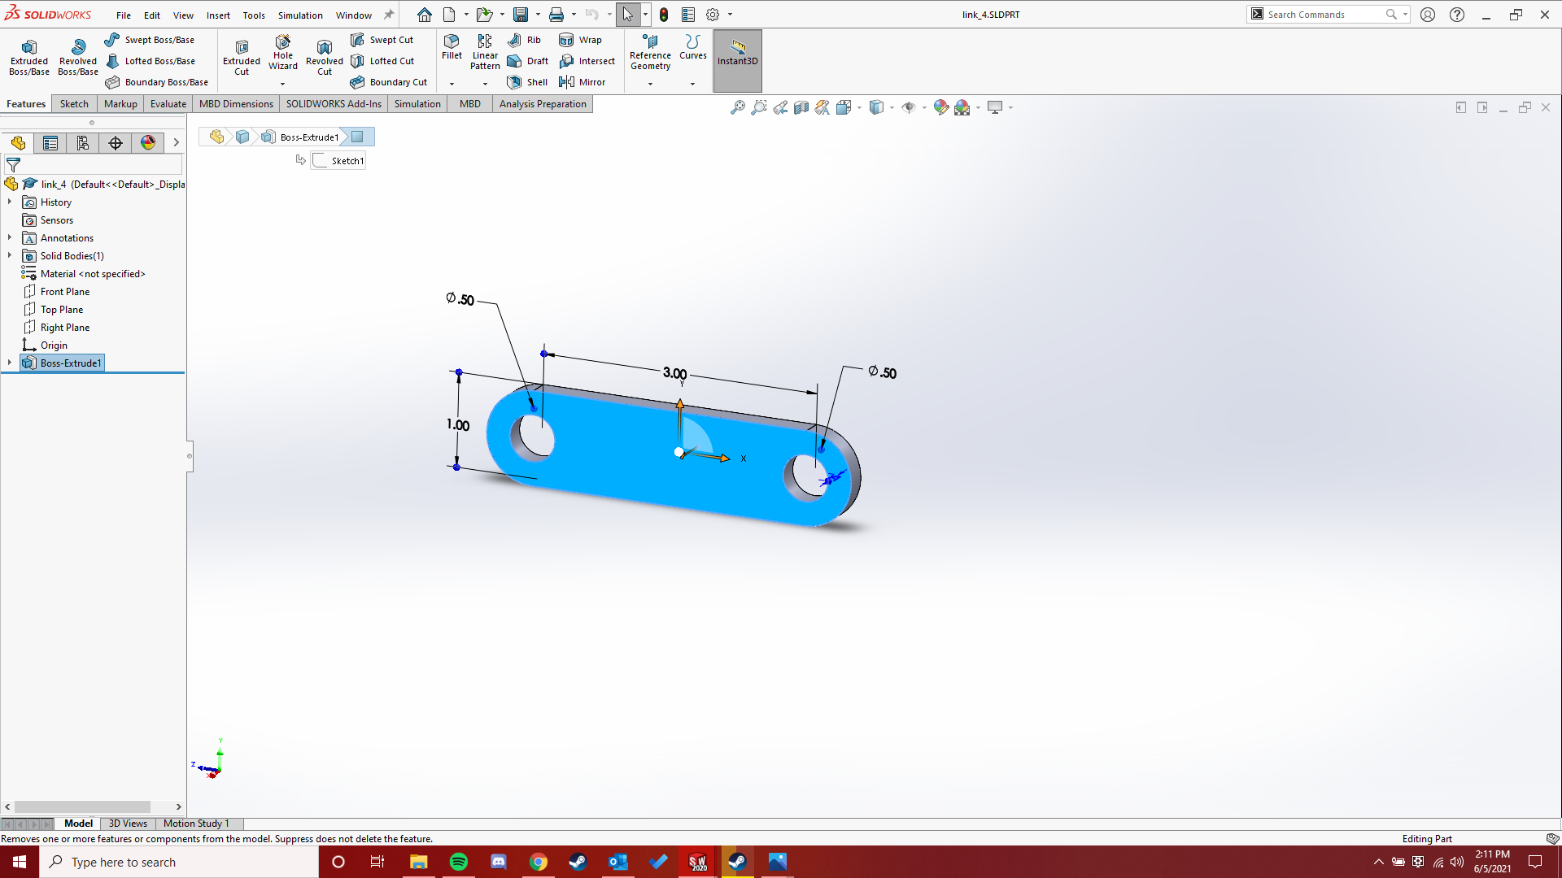Image resolution: width=1562 pixels, height=878 pixels.
Task: Select the Revolved Cut tool
Action: point(324,55)
